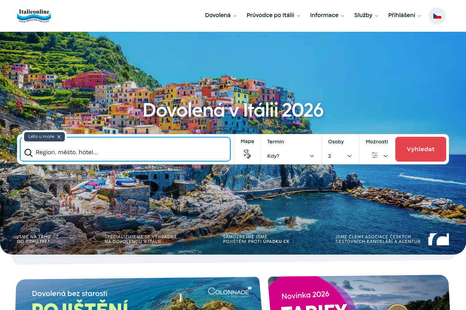The image size is (466, 310).
Task: Open the Pojištění insurance banner
Action: tap(138, 294)
